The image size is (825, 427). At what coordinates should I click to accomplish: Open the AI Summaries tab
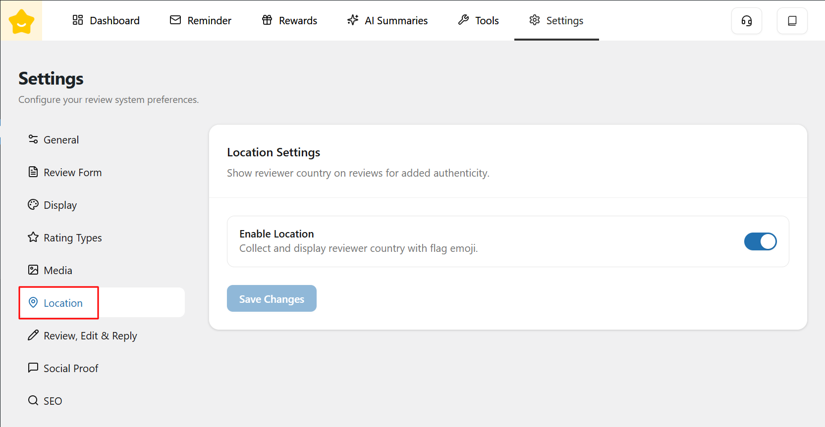click(x=387, y=21)
